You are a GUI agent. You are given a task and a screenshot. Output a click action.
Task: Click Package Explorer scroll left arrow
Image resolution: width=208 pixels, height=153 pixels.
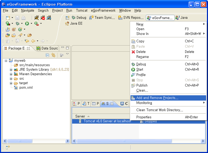click(5, 141)
